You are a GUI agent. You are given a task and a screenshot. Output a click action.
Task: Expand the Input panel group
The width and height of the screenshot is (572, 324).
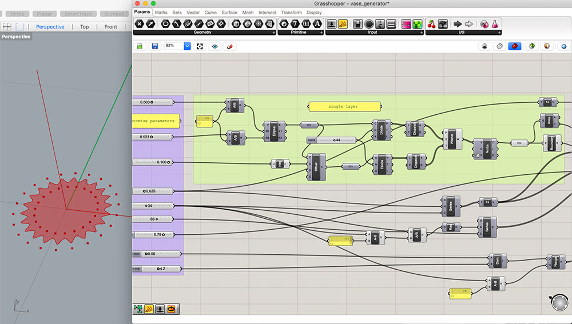[x=422, y=33]
